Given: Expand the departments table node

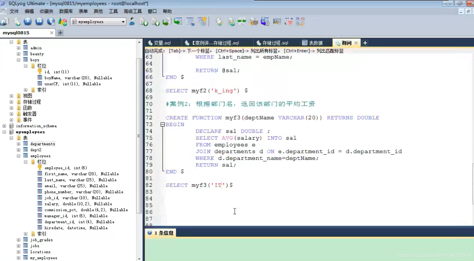Looking at the screenshot, I should click(18, 144).
